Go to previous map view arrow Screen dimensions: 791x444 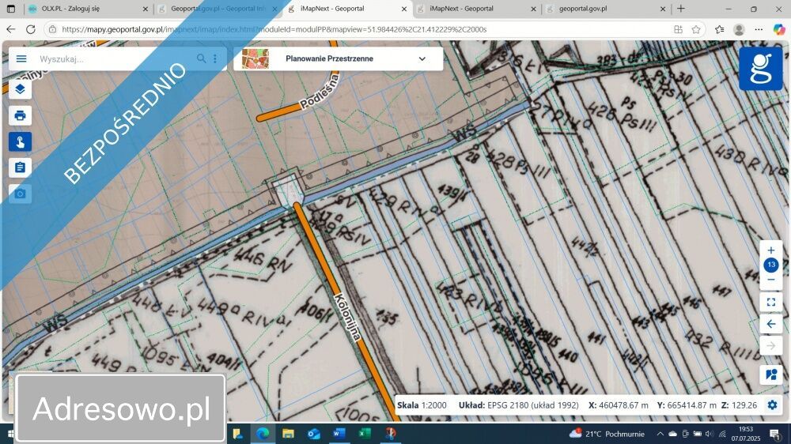(x=770, y=324)
